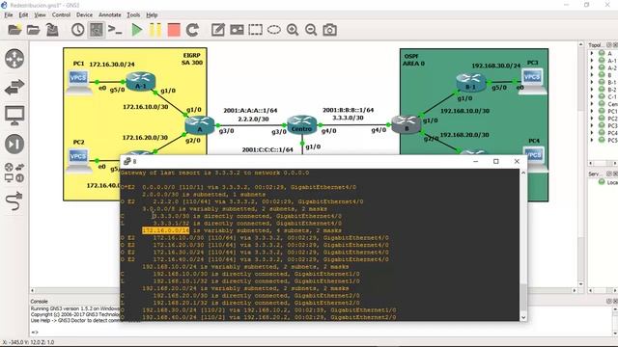
Task: Take a screenshot with camera icon
Action: (x=329, y=30)
